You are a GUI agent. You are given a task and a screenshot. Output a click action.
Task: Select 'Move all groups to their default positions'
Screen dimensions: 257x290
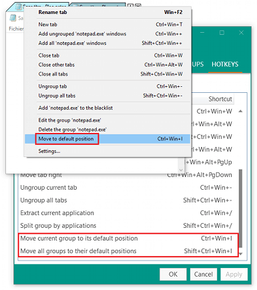click(x=127, y=251)
